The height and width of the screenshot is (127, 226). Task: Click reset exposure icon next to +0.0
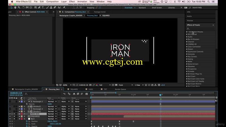point(159,85)
